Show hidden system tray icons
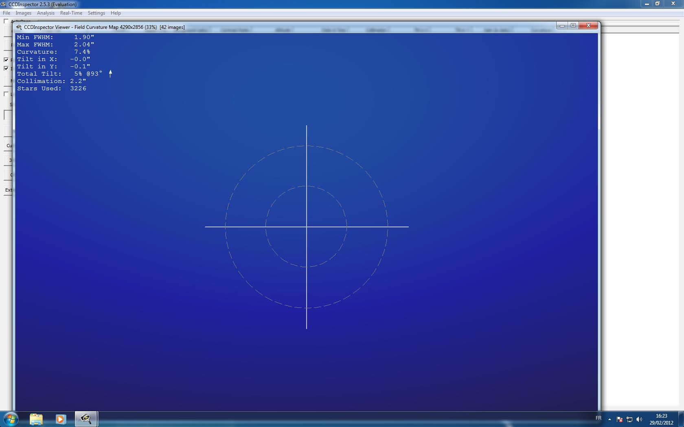684x427 pixels. point(609,419)
